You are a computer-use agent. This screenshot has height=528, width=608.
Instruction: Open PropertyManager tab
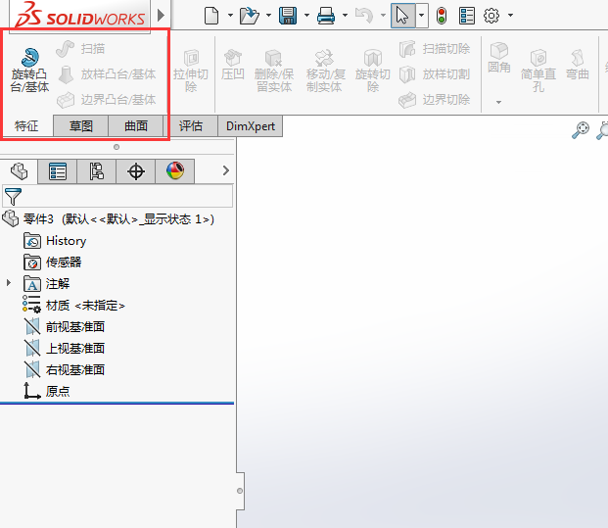pos(58,171)
